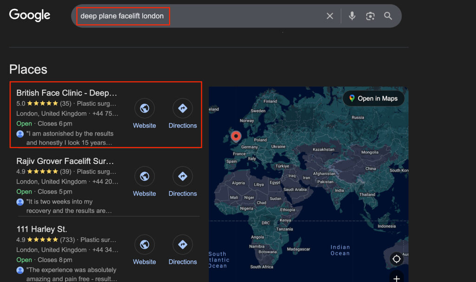Viewport: 476px width, 282px height.
Task: Zoom in the map with plus button
Action: tap(397, 278)
